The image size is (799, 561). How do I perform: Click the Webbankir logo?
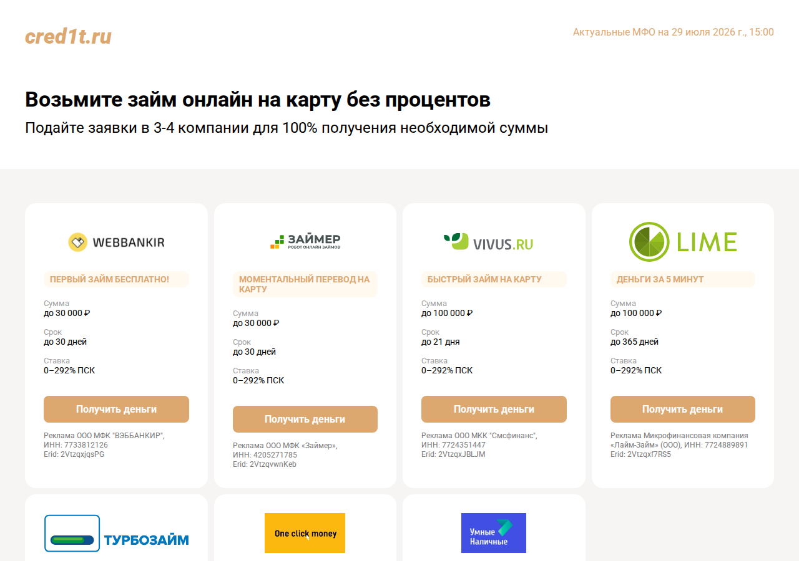click(x=116, y=242)
